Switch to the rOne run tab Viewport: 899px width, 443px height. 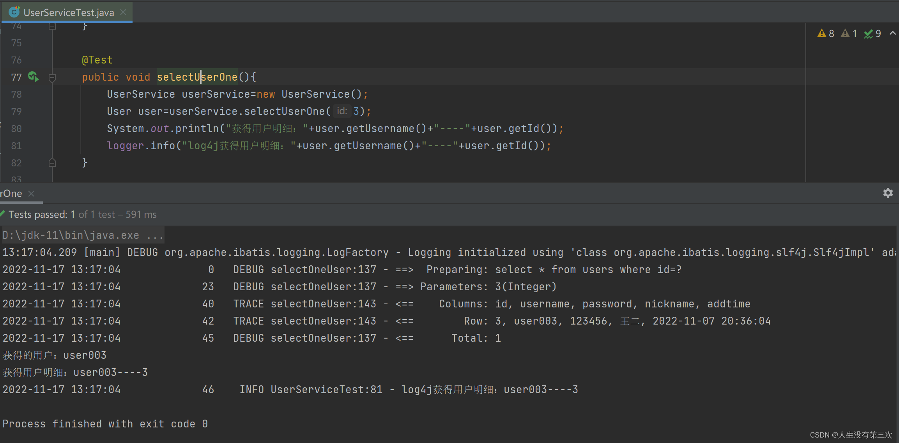(12, 193)
